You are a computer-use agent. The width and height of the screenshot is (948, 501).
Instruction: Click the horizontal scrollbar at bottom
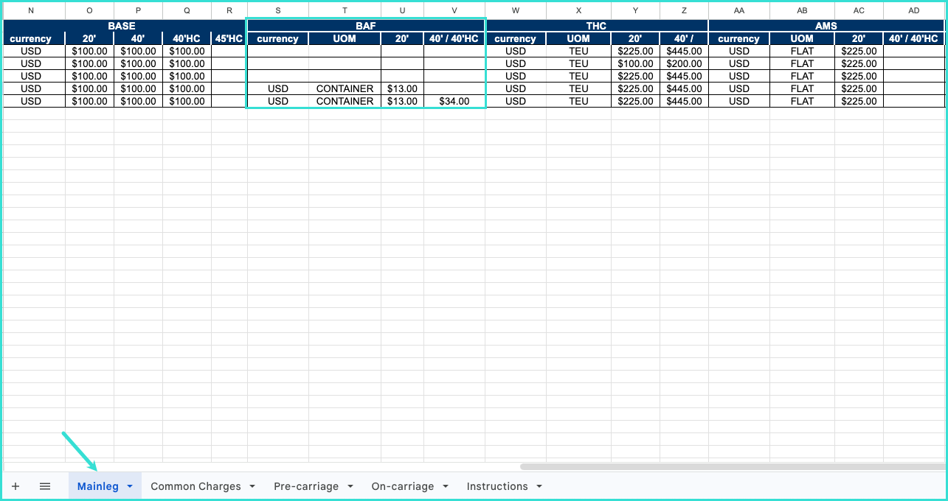pyautogui.click(x=730, y=466)
